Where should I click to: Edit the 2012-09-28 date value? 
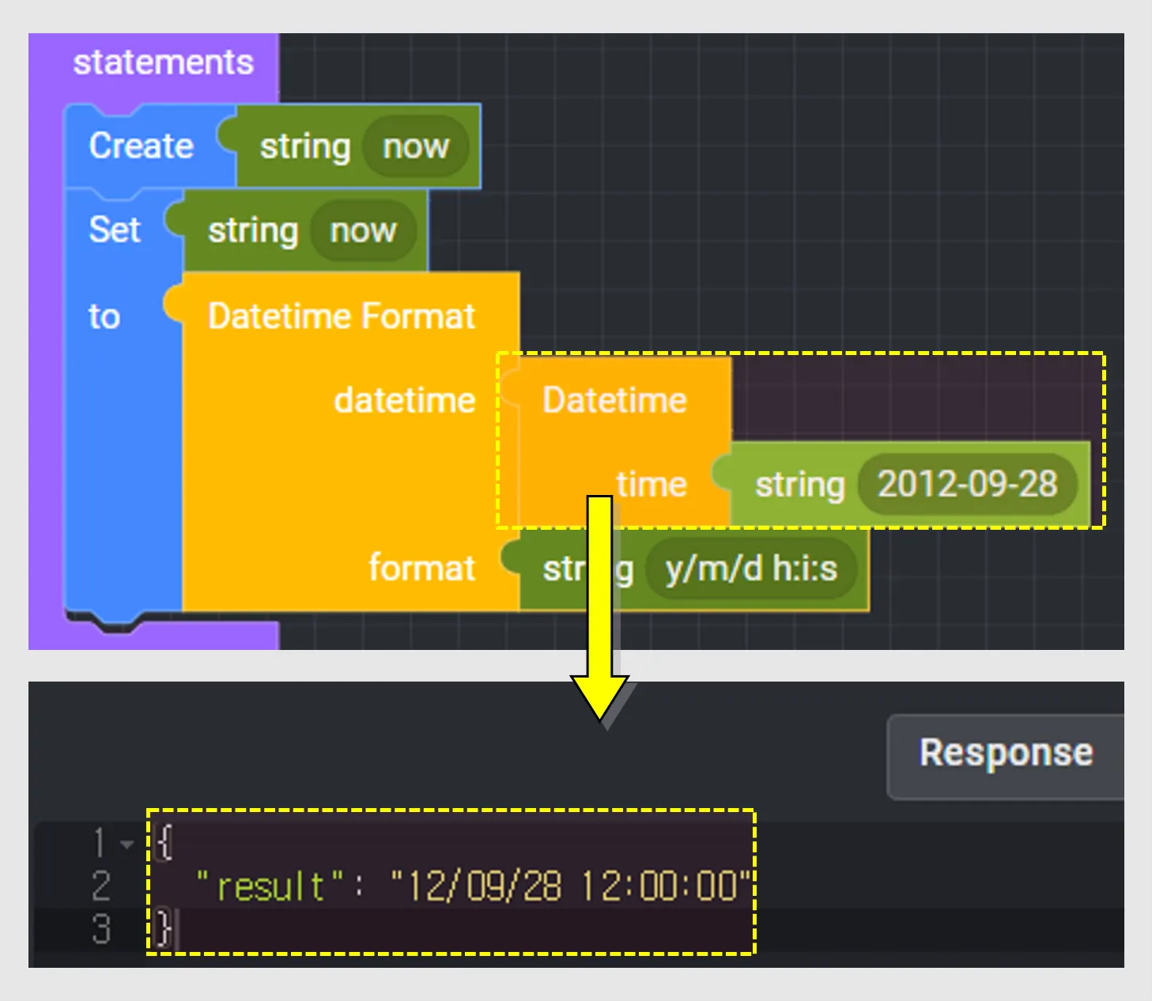point(967,485)
